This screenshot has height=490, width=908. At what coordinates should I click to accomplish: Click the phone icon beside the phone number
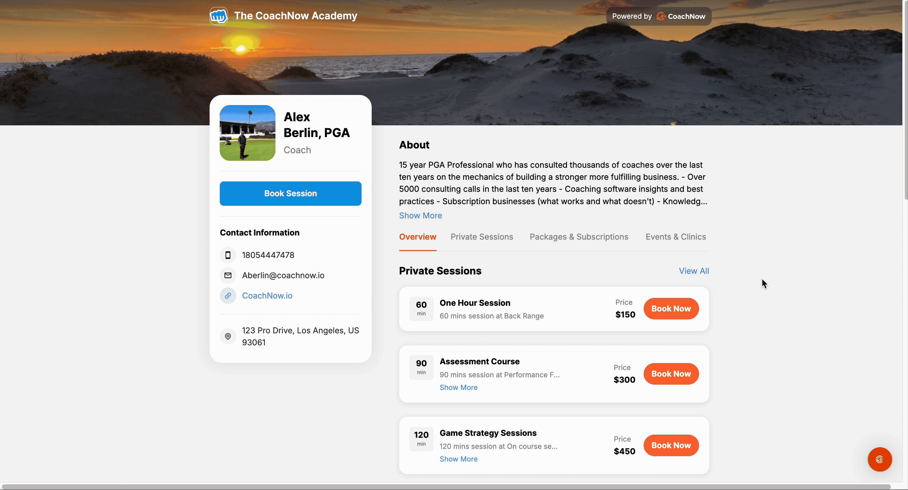pyautogui.click(x=228, y=255)
